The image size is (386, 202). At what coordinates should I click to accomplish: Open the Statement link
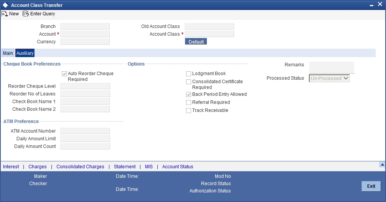[125, 167]
